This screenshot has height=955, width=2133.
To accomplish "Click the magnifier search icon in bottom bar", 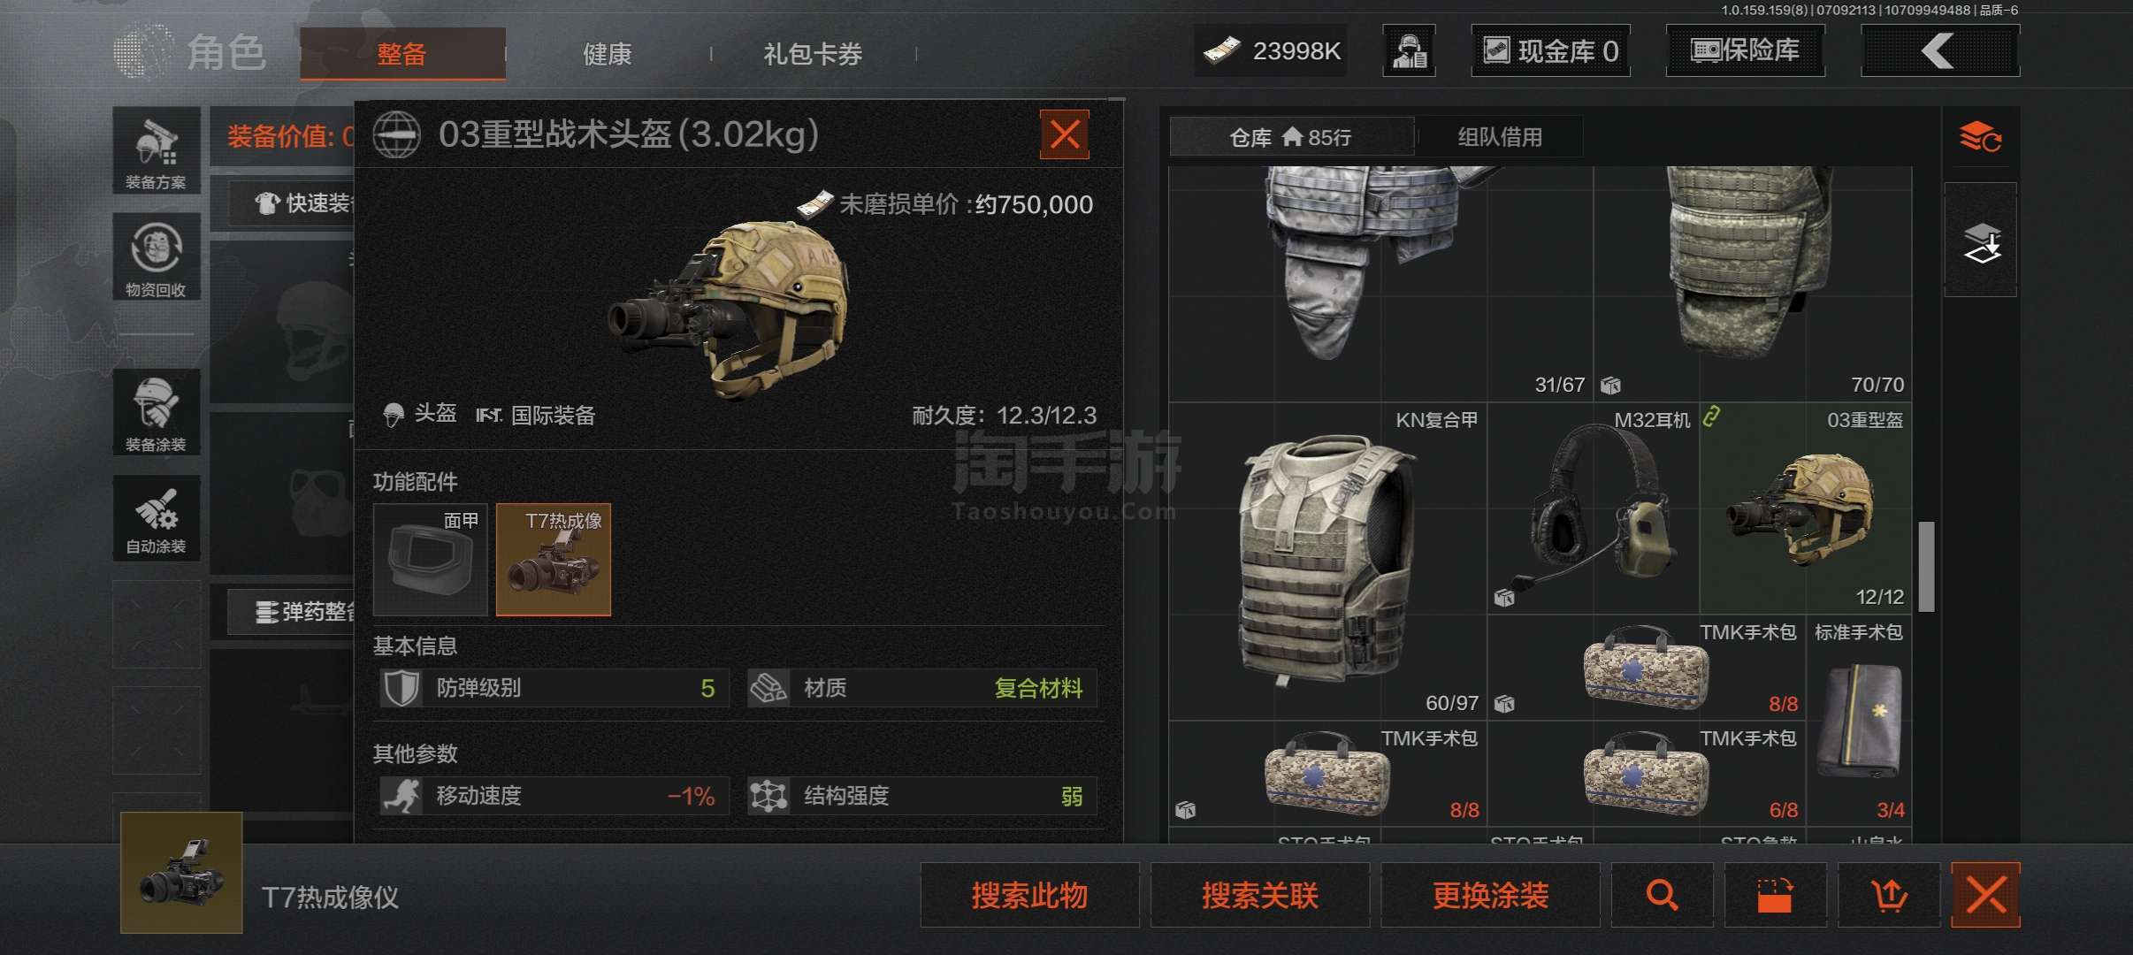I will coord(1662,895).
